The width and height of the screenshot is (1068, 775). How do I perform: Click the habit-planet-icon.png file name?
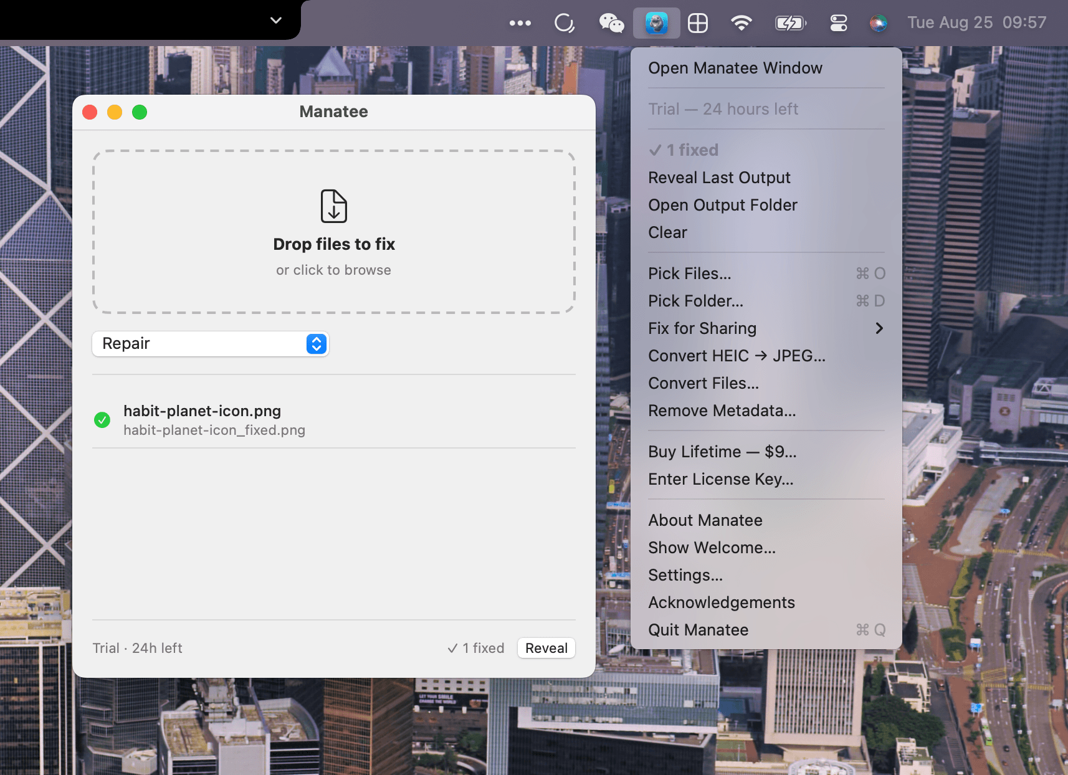203,411
